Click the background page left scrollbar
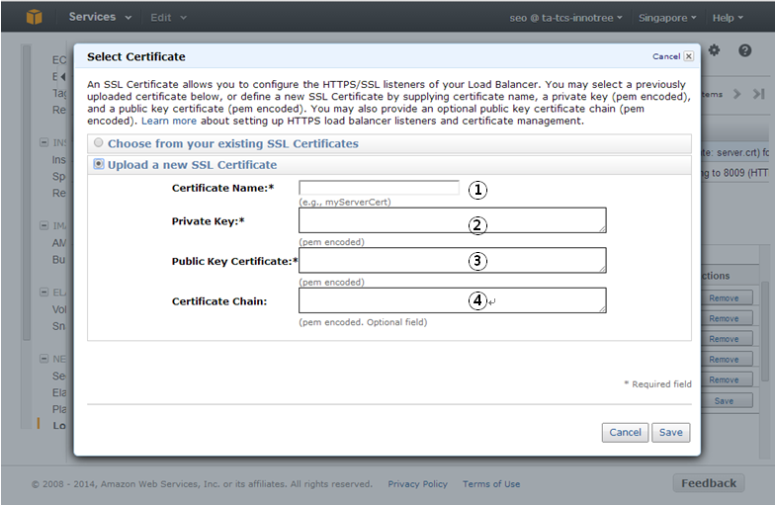Viewport: 775px width, 505px height. (26, 193)
